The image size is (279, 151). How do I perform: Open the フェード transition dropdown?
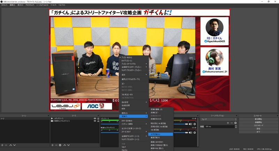click(219, 119)
